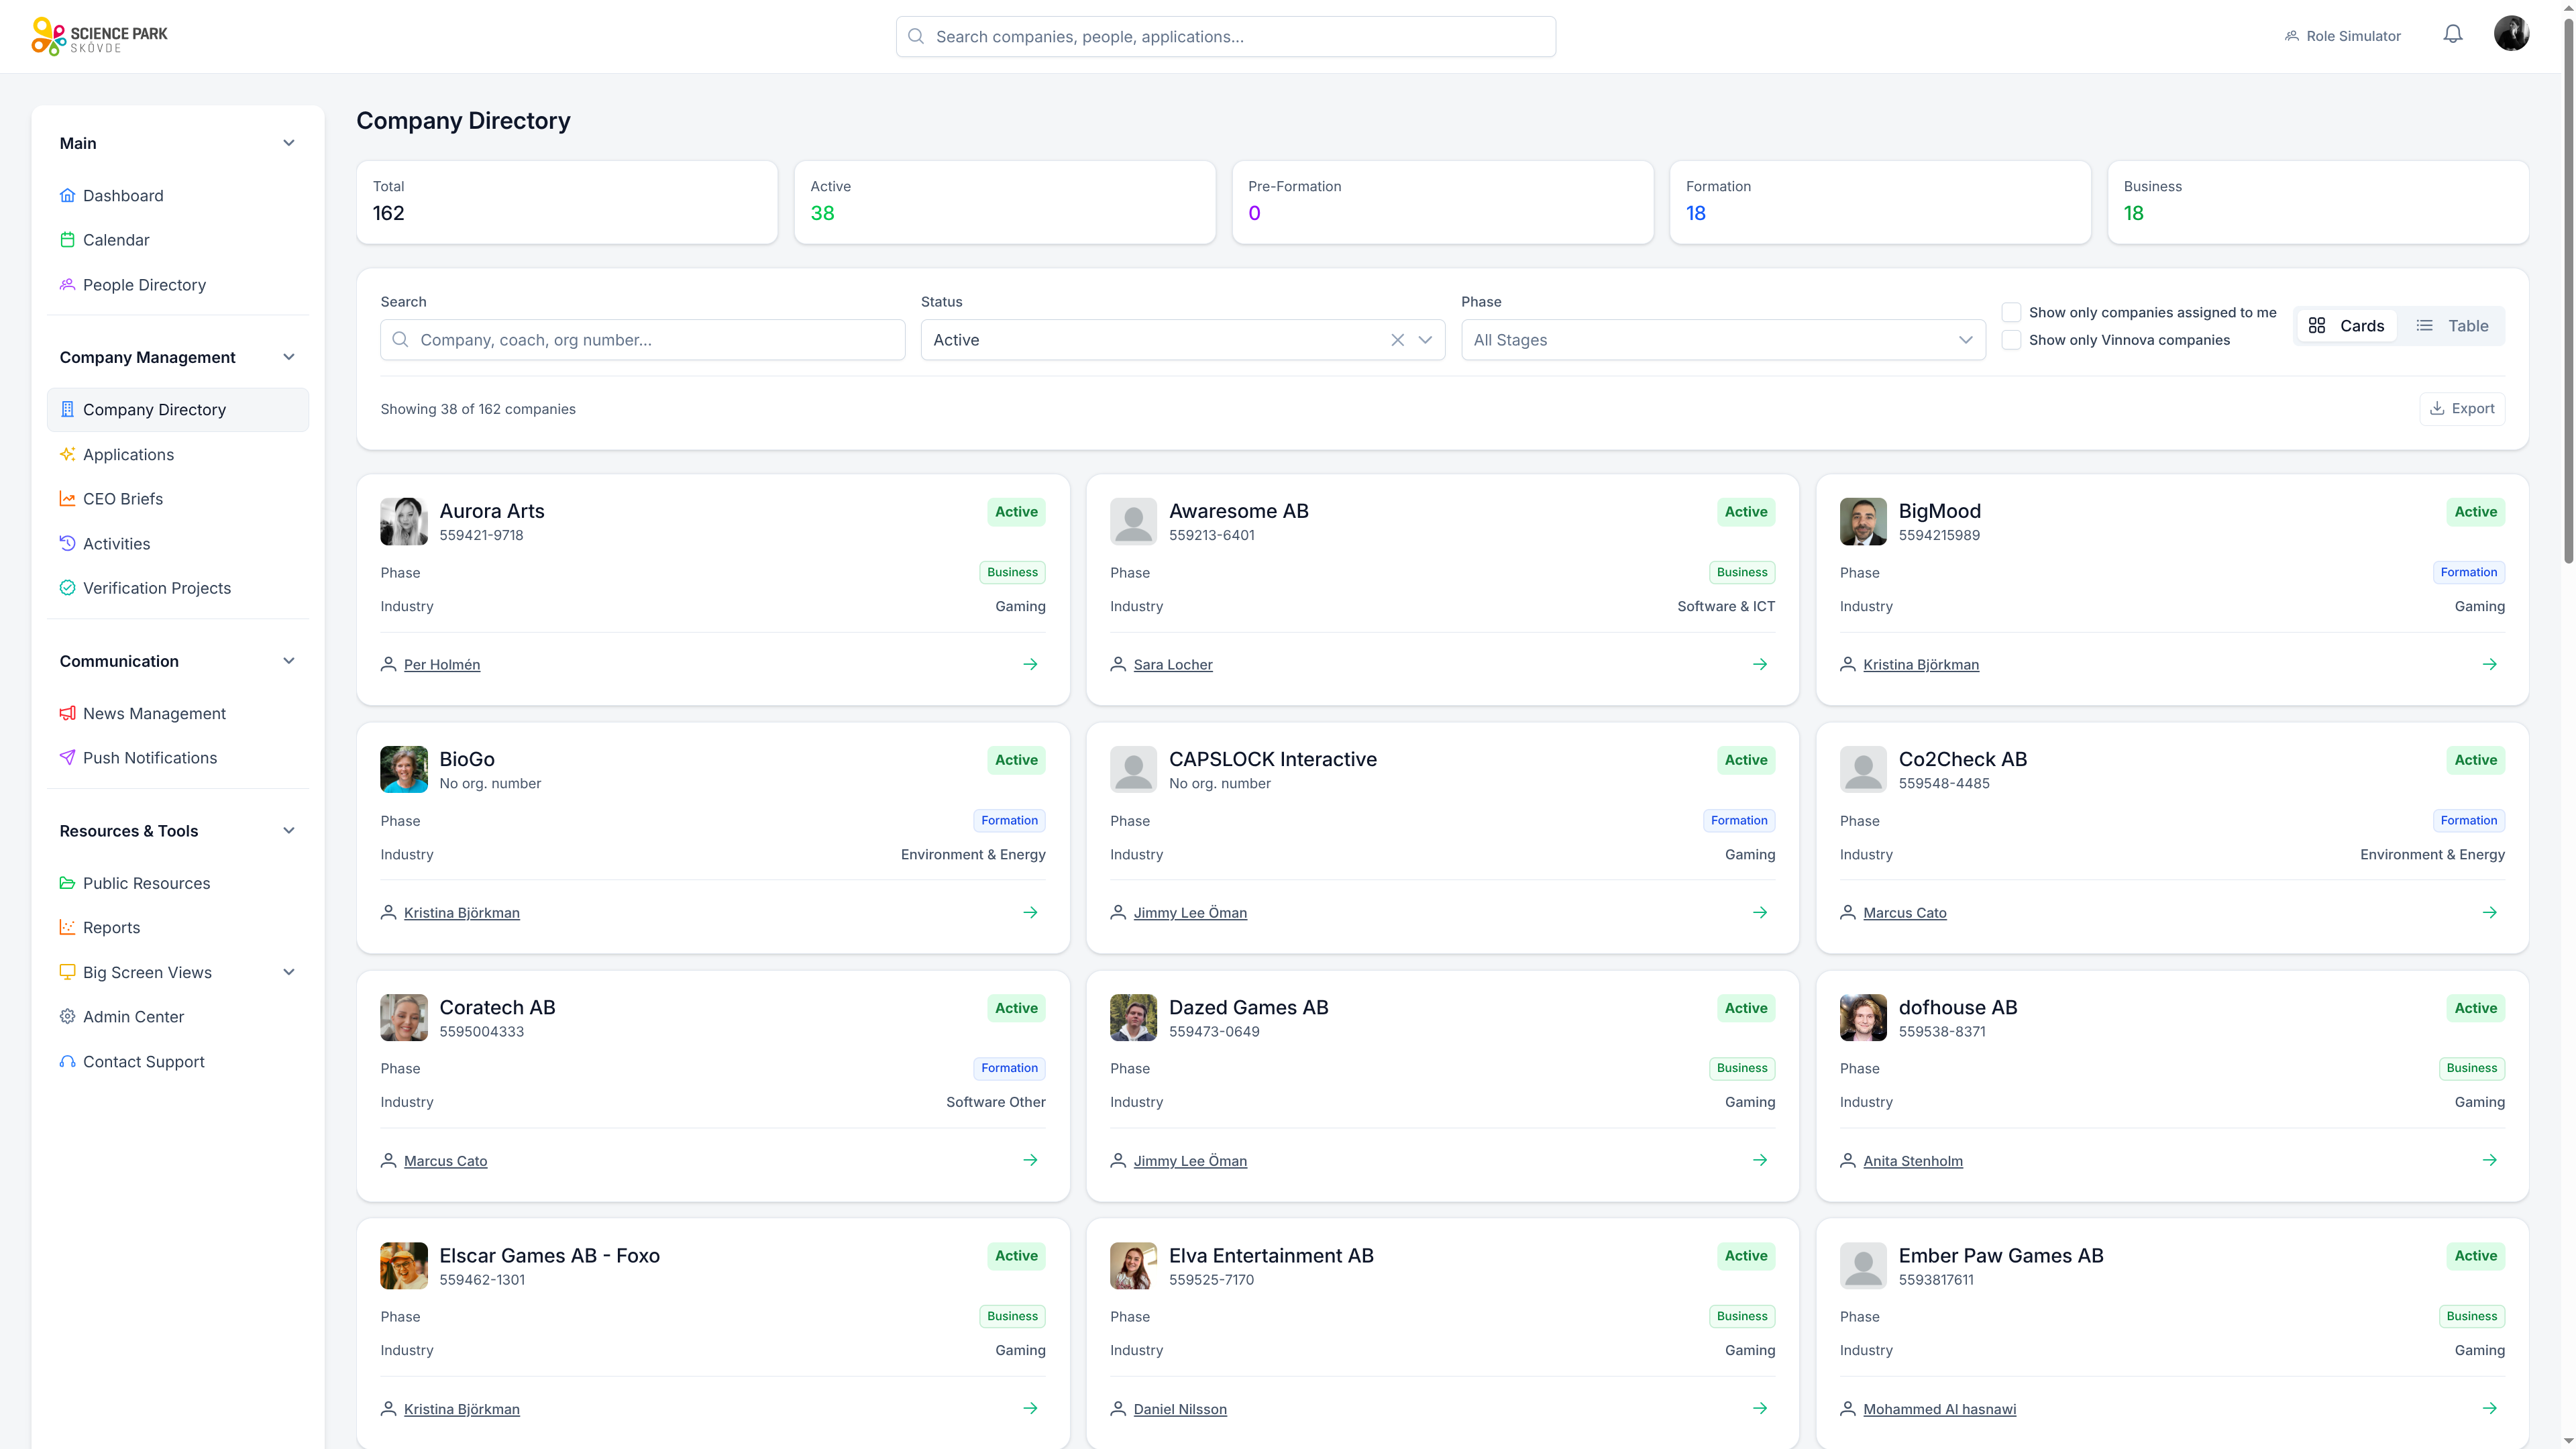The width and height of the screenshot is (2576, 1449).
Task: Collapse the Communication section
Action: pos(289,661)
